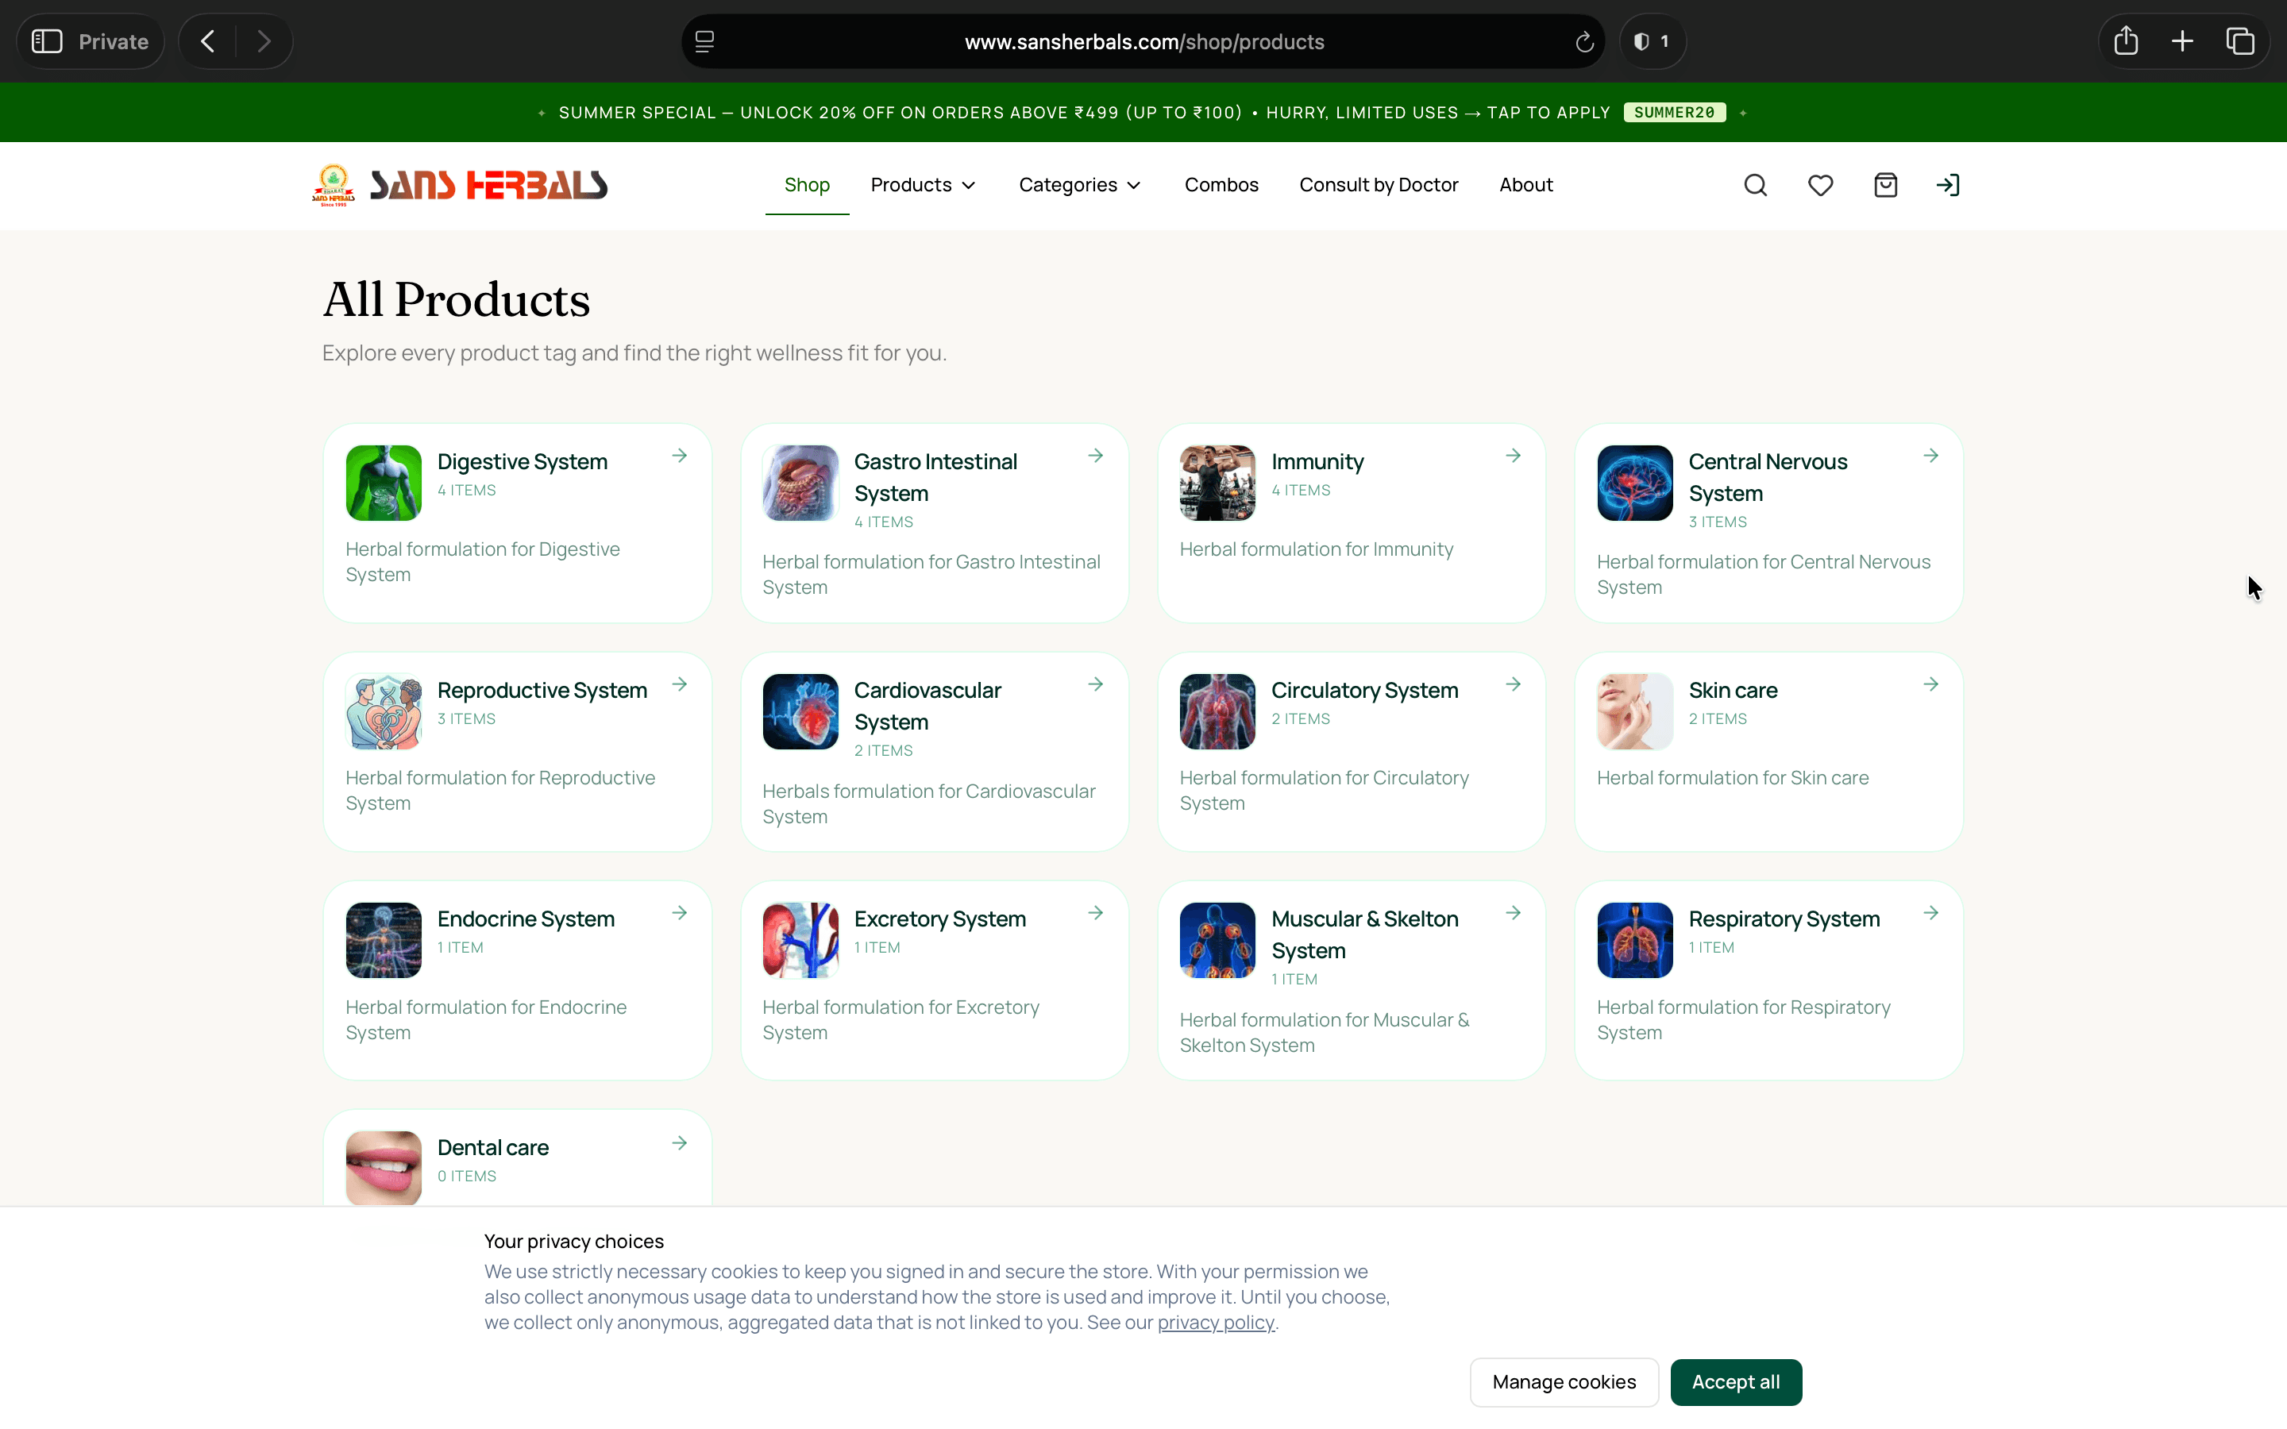This screenshot has height=1429, width=2287.
Task: Toggle the browser sidebar icon
Action: 48,41
